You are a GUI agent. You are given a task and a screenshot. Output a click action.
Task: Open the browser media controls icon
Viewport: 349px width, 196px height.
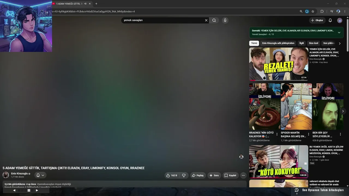pyautogui.click(x=332, y=11)
